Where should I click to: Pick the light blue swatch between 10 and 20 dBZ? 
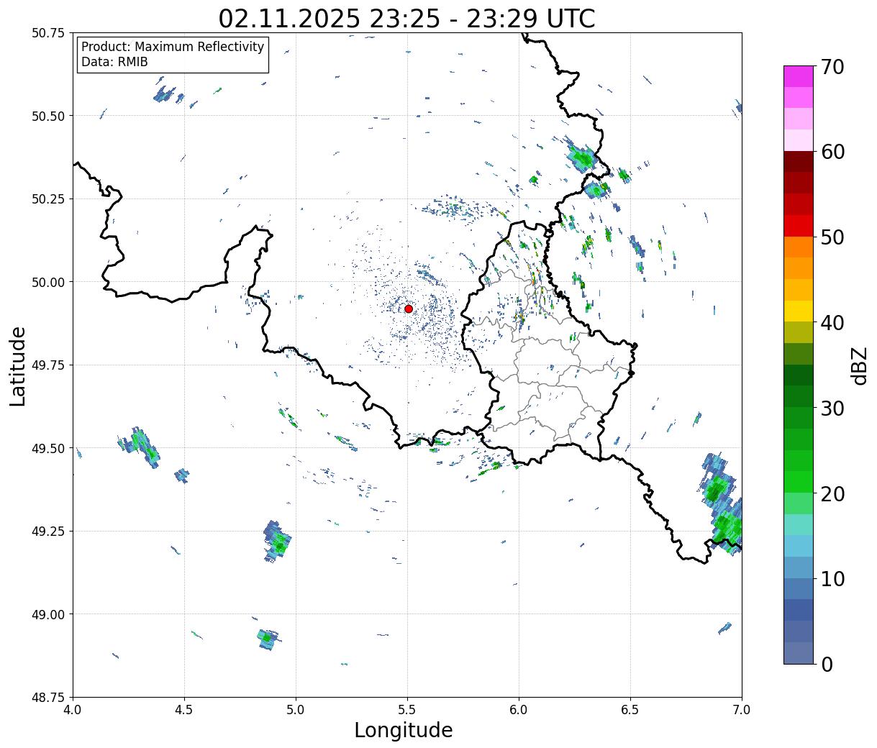pyautogui.click(x=799, y=546)
